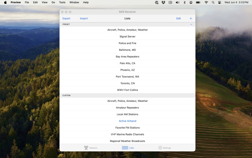This screenshot has height=158, width=252.
Task: Click the Import button
Action: coord(84,19)
